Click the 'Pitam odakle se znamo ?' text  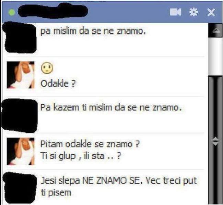(x=90, y=144)
